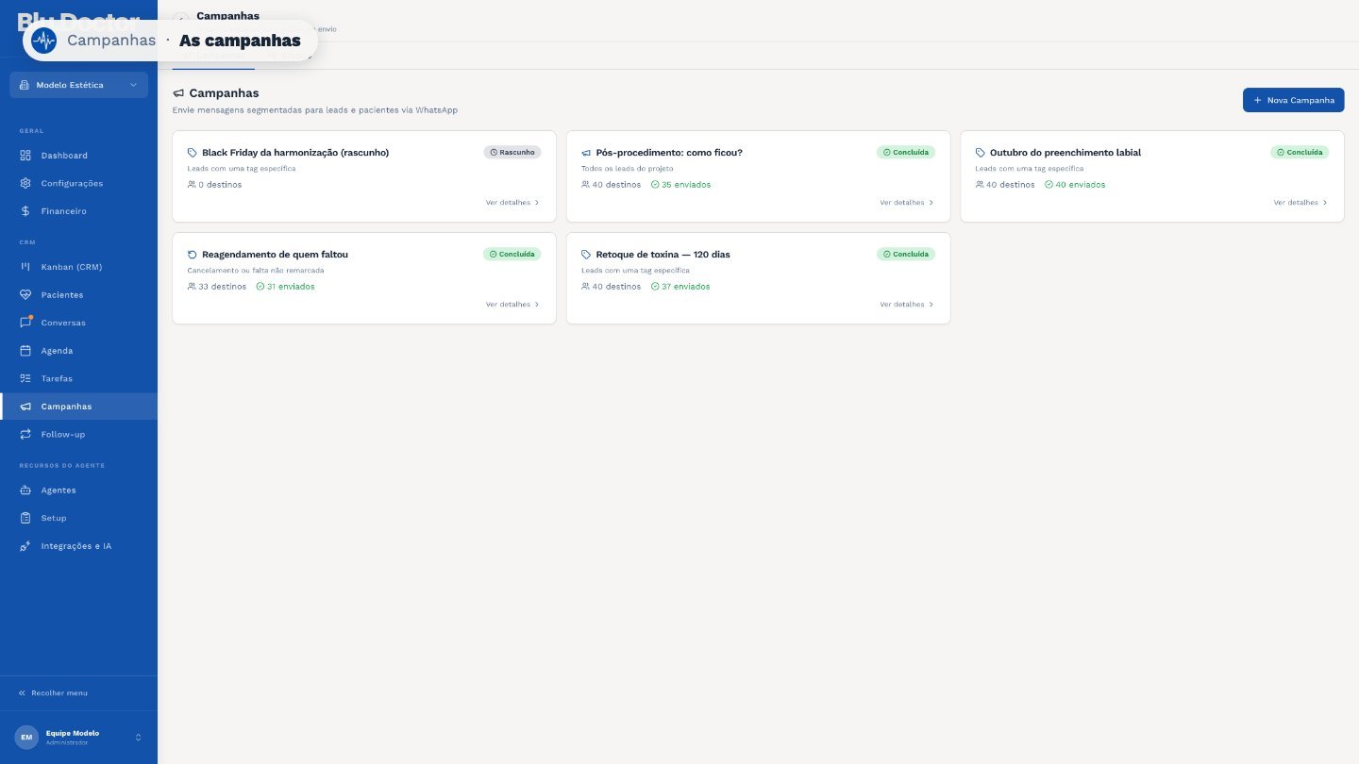Open Configurações via its gear icon

click(x=25, y=183)
